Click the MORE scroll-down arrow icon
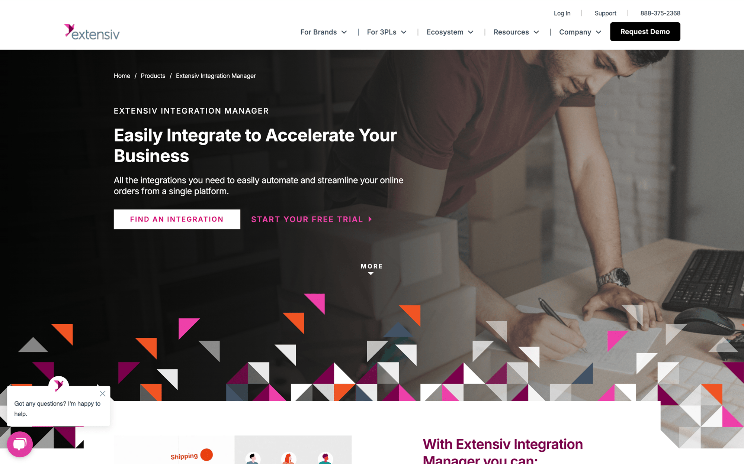 point(372,274)
